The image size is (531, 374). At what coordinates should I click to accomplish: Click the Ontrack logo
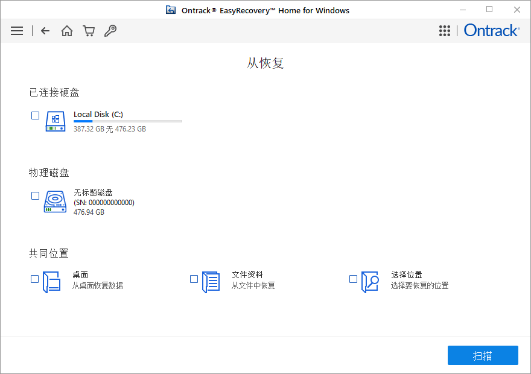pos(492,30)
